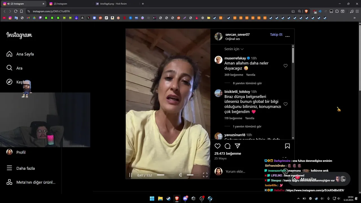Mute audio on the active tab speaker icon
361x203 pixels.
click(x=8, y=4)
